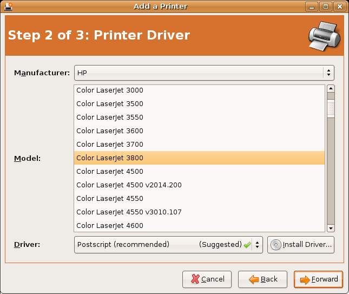This screenshot has height=294, width=349.
Task: Select model Color LaserJet 4550
Action: click(x=200, y=199)
